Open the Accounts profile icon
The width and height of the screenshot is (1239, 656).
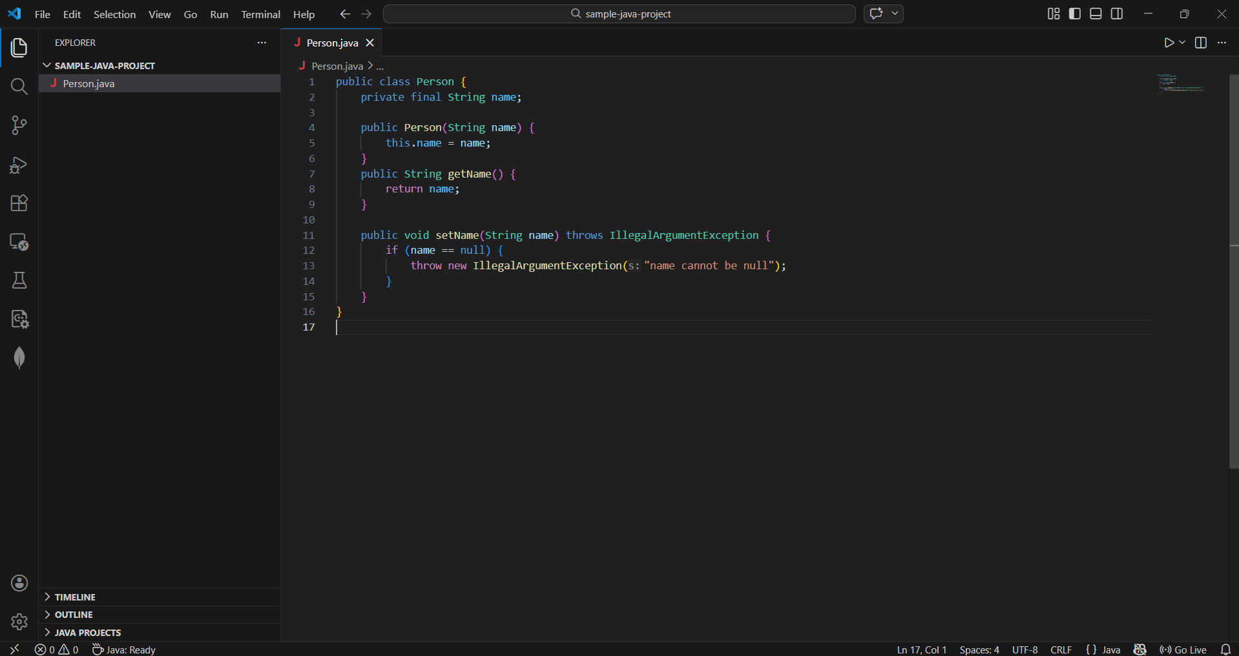pos(19,583)
